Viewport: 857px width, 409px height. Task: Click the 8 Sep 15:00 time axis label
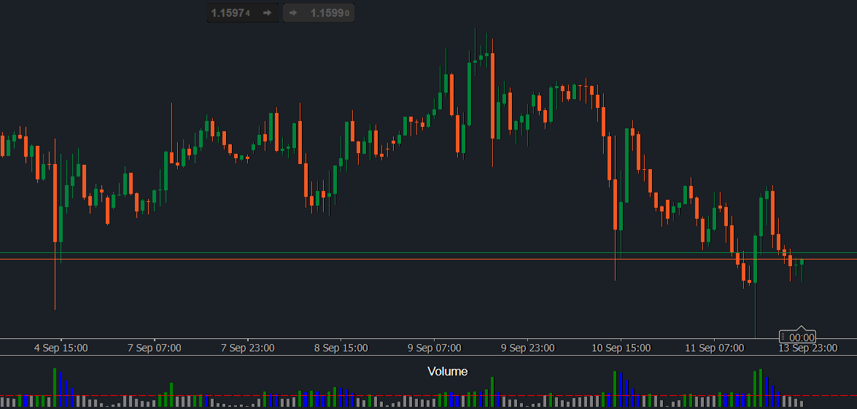tap(341, 348)
